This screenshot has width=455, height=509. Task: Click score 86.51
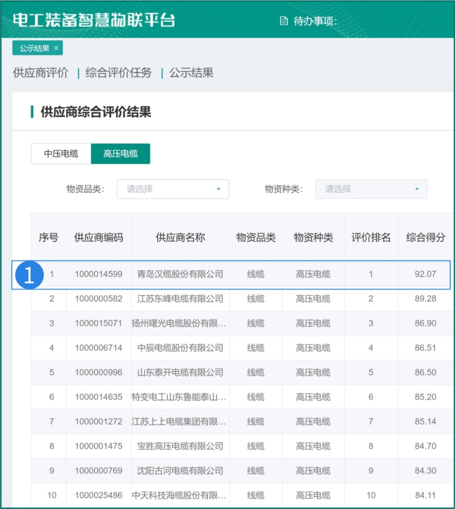click(x=426, y=348)
